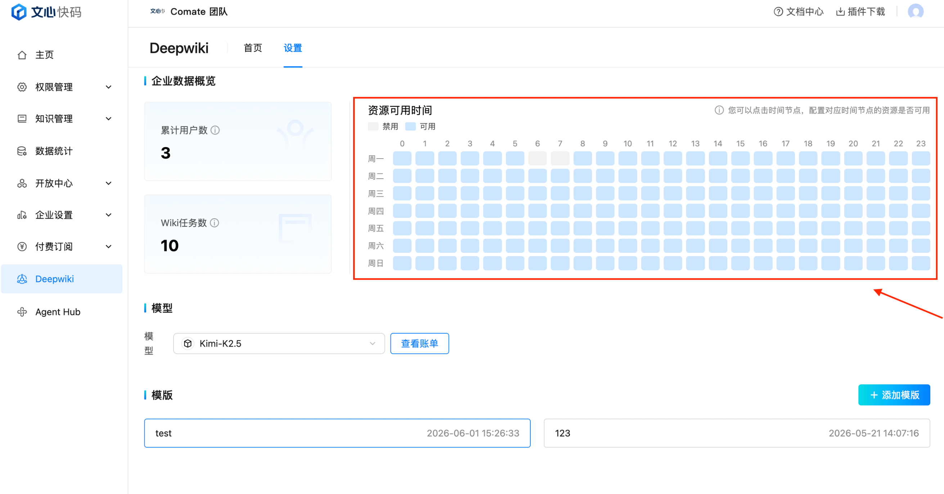
Task: Toggle 周日 hour 15 availability slot
Action: point(740,263)
